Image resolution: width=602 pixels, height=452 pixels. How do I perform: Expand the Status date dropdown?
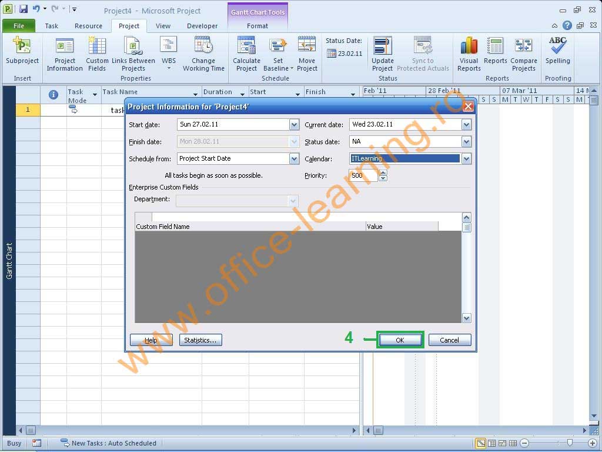coord(466,142)
